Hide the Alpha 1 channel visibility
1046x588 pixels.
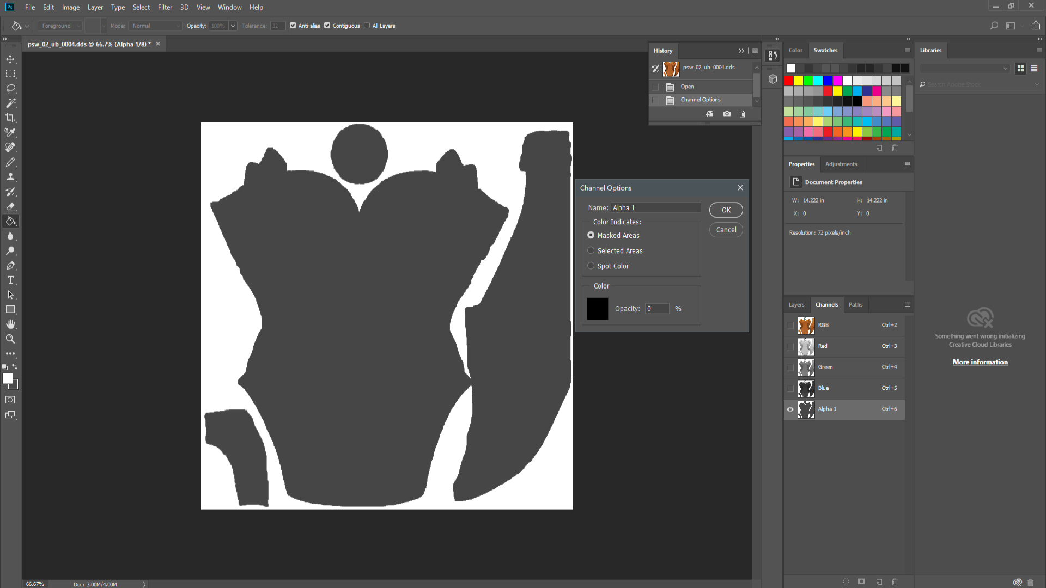click(x=790, y=409)
